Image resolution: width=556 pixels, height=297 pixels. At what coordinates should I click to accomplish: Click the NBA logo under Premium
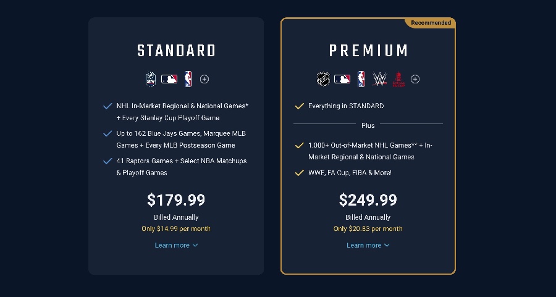click(x=361, y=79)
